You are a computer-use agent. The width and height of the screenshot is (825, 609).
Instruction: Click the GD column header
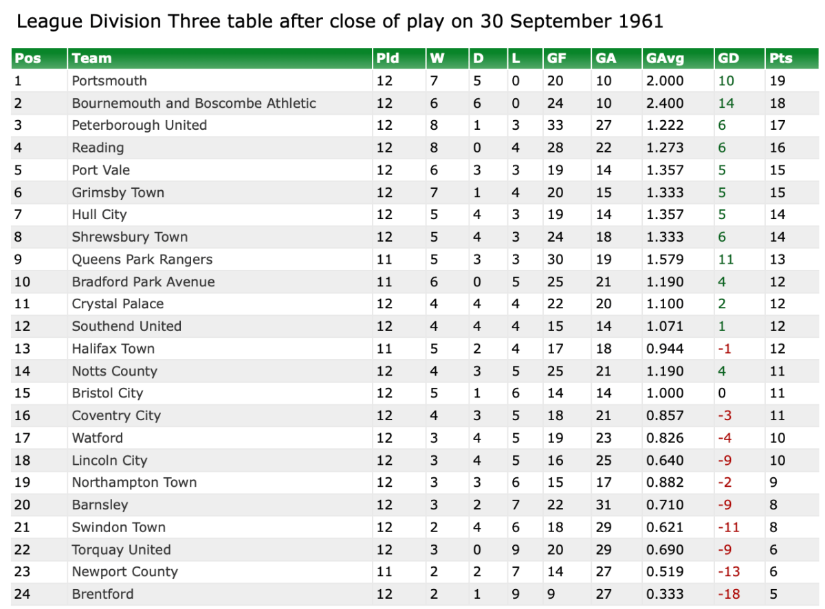(x=728, y=58)
